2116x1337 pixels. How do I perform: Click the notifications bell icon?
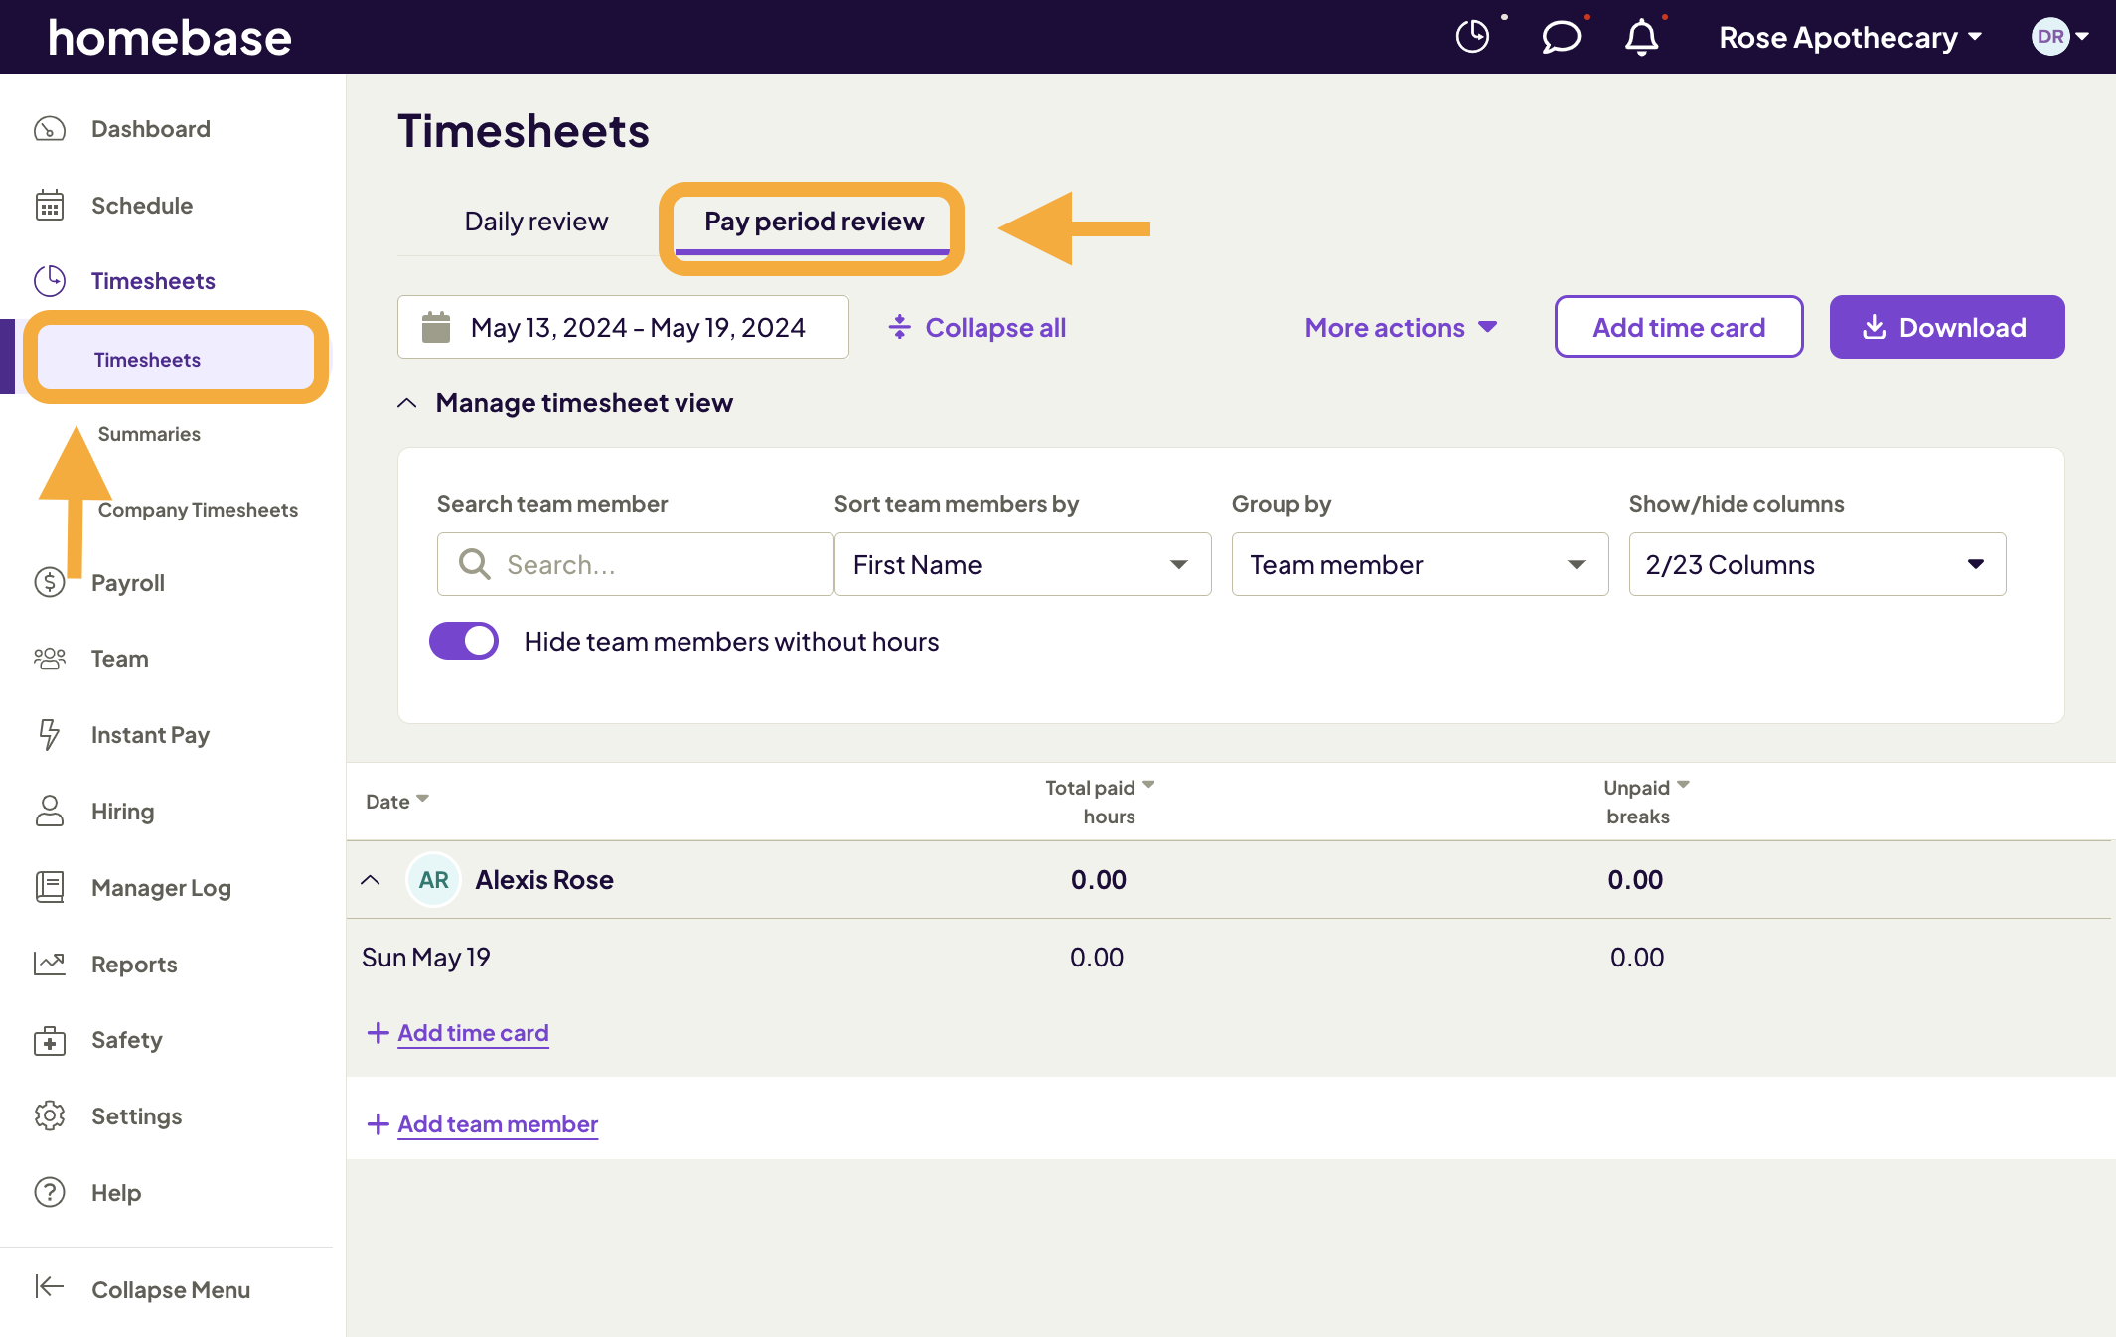[1642, 37]
